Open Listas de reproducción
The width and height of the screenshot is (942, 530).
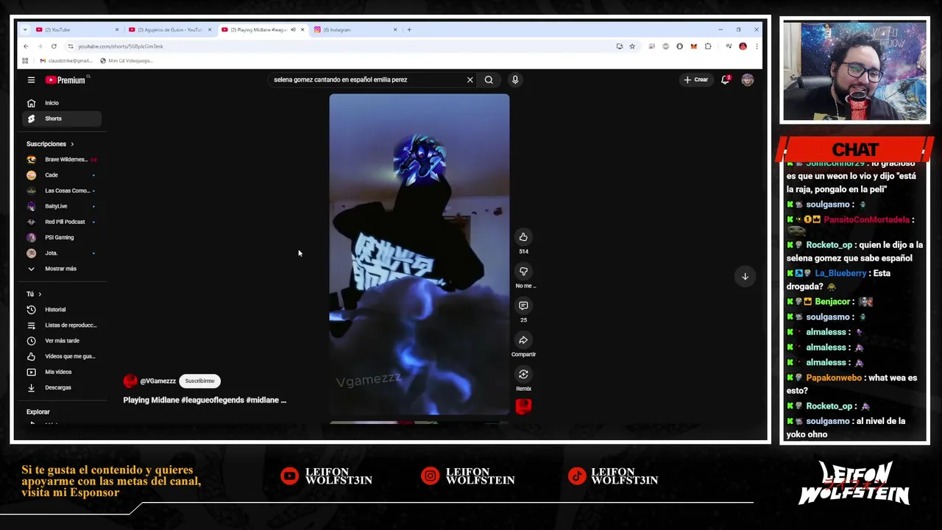pos(62,325)
